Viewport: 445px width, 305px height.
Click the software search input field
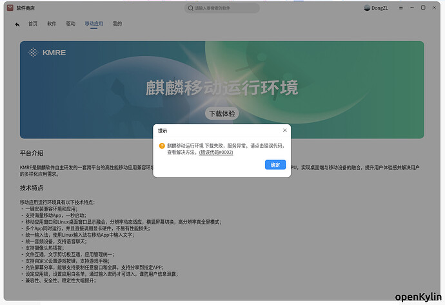coord(222,8)
